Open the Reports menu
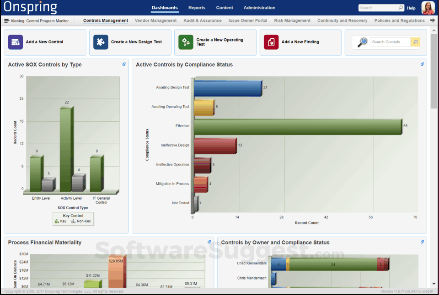The image size is (439, 295). click(x=197, y=8)
